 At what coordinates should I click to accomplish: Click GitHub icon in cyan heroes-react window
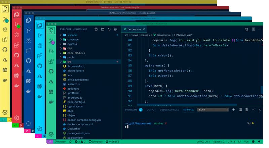tap(40, 66)
